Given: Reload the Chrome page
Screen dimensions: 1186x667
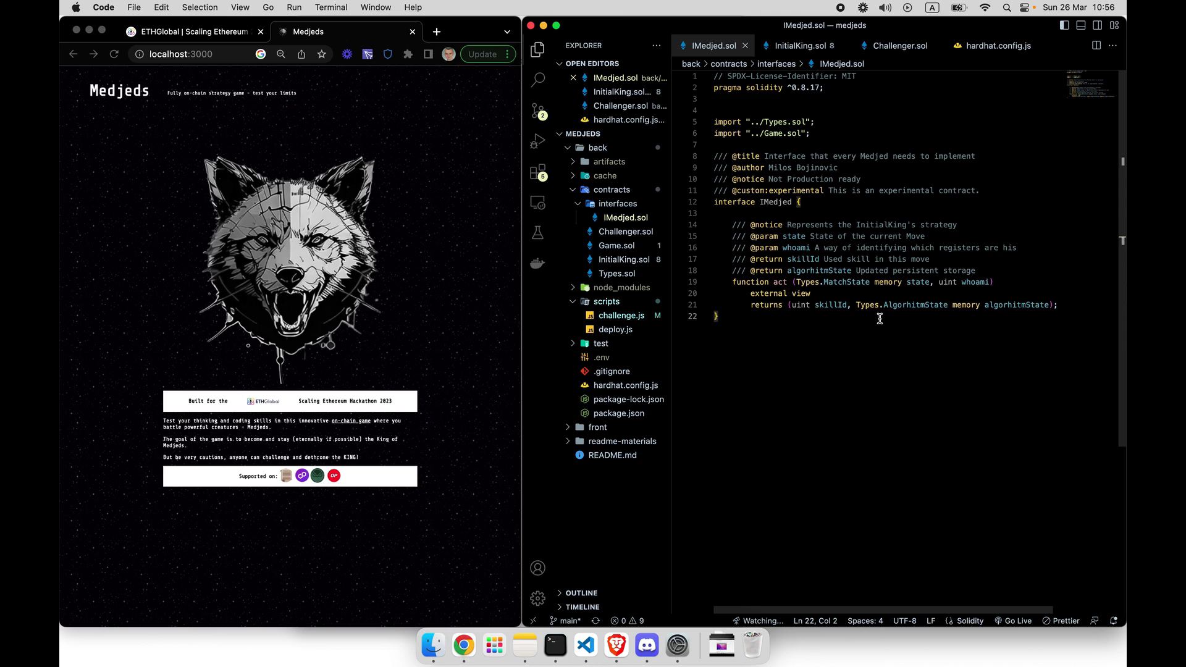Looking at the screenshot, I should point(114,54).
